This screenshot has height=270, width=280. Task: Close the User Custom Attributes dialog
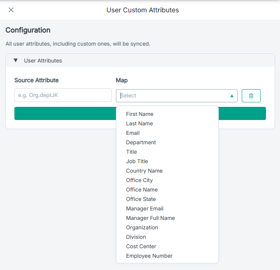pyautogui.click(x=11, y=10)
